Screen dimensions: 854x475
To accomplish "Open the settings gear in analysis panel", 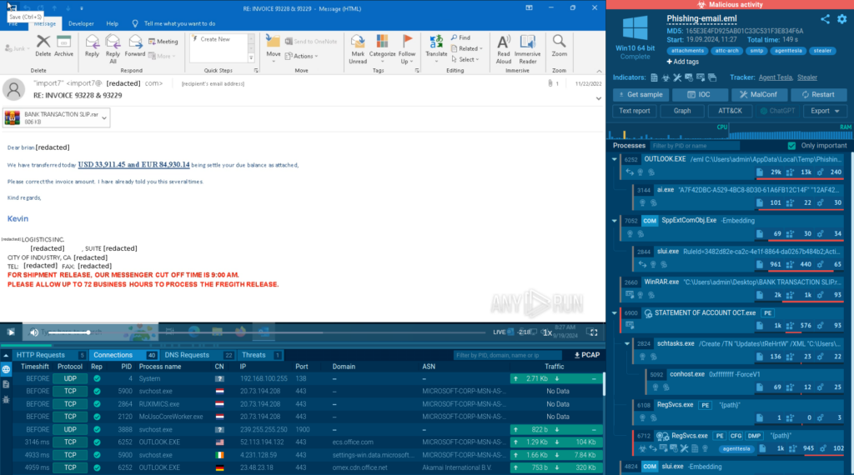I will (x=841, y=19).
